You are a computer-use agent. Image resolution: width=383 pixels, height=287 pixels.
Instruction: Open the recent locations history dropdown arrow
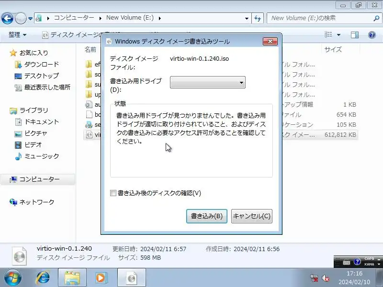[30, 19]
